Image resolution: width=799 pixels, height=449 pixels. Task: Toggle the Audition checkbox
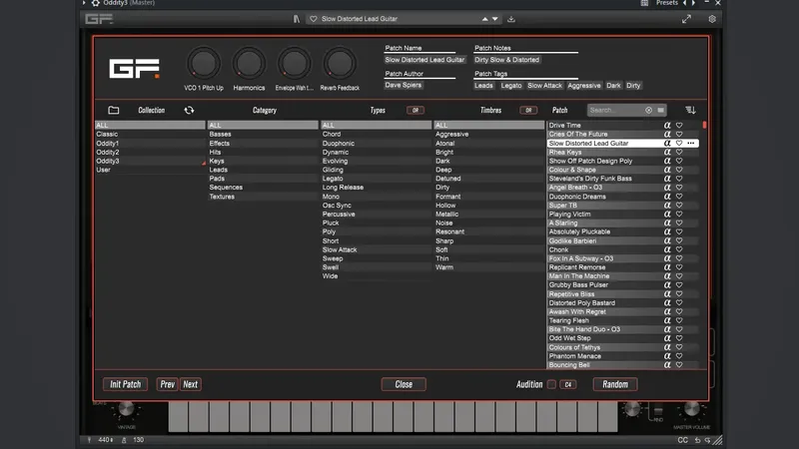551,384
